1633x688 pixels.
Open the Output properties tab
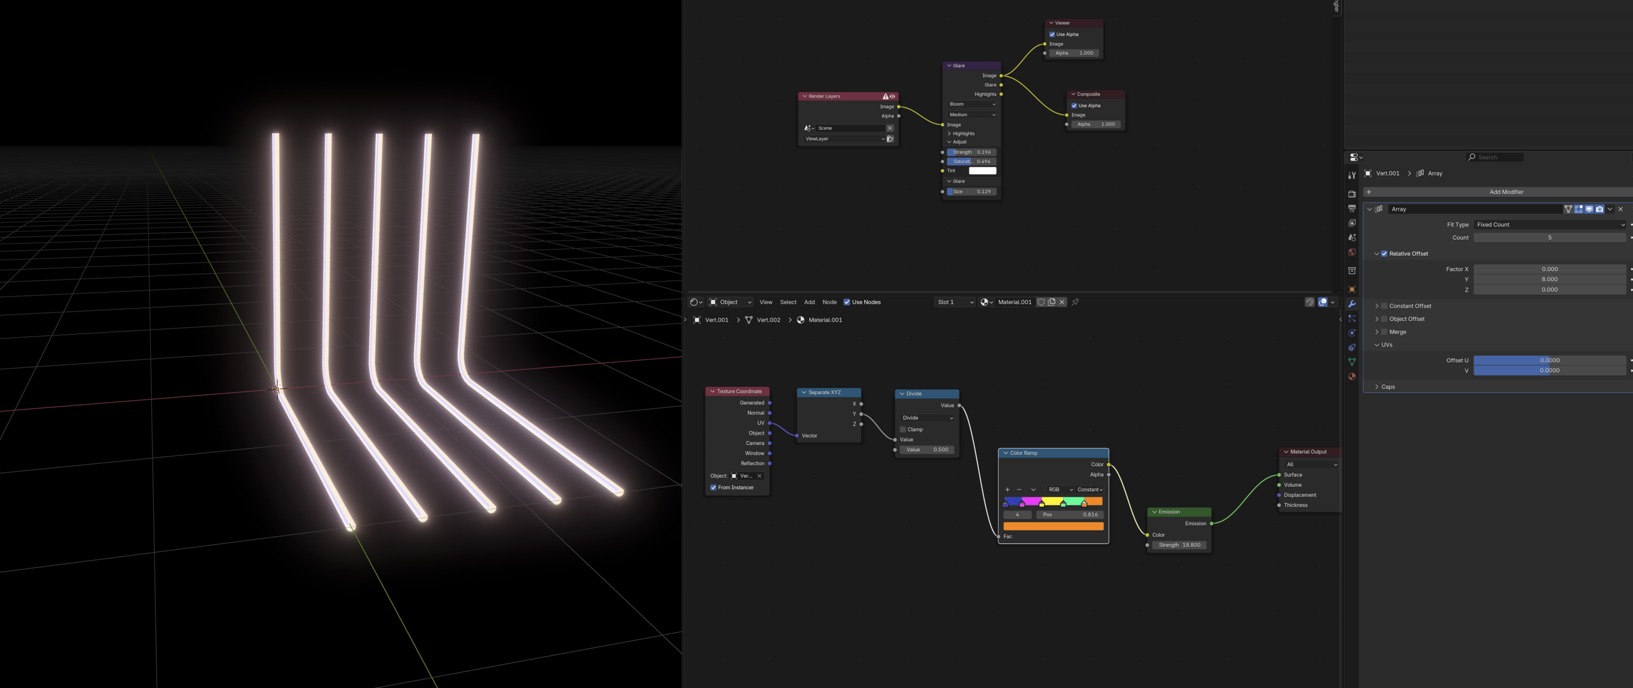[x=1352, y=208]
